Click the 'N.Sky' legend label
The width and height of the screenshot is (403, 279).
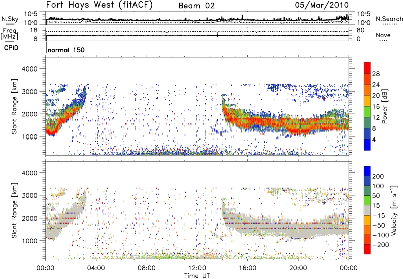pos(10,19)
